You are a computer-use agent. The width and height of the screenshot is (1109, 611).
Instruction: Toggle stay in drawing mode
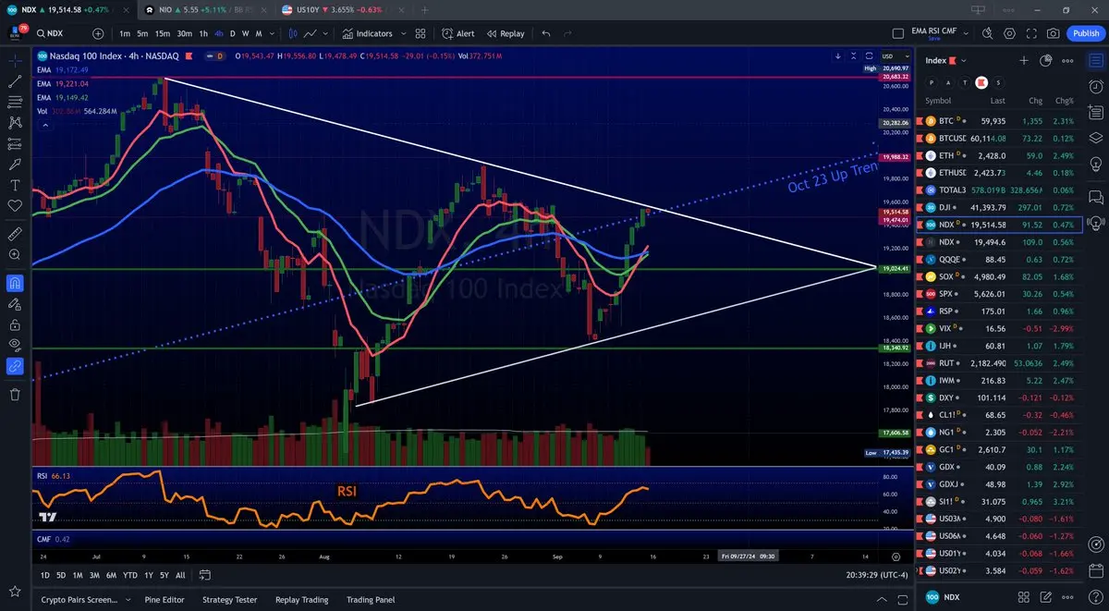[x=15, y=304]
